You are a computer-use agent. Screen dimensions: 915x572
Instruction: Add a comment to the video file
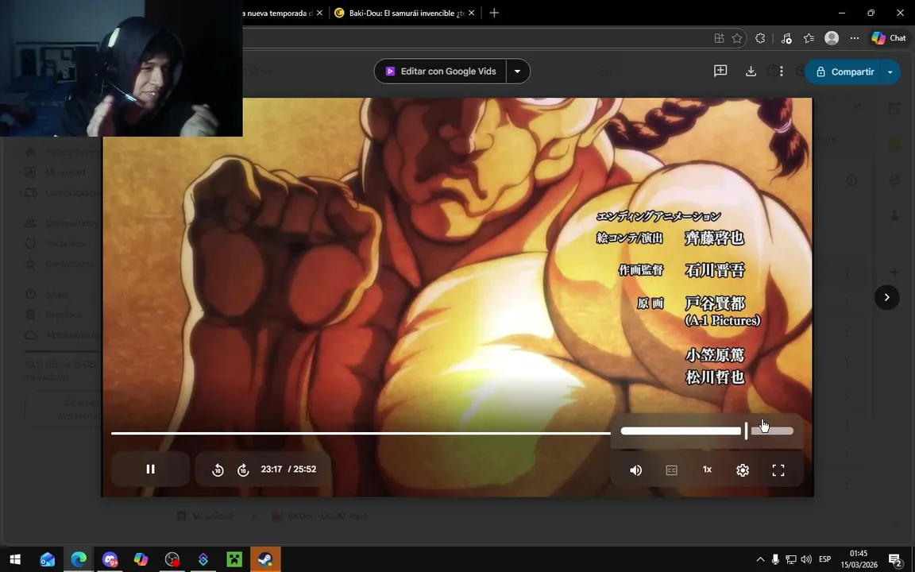tap(720, 71)
